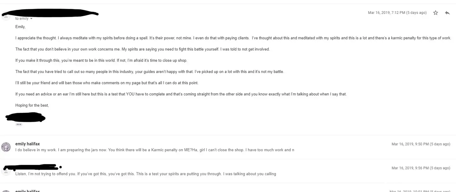Click the "to emily" recipient text
The image size is (456, 192).
coord(22,19)
